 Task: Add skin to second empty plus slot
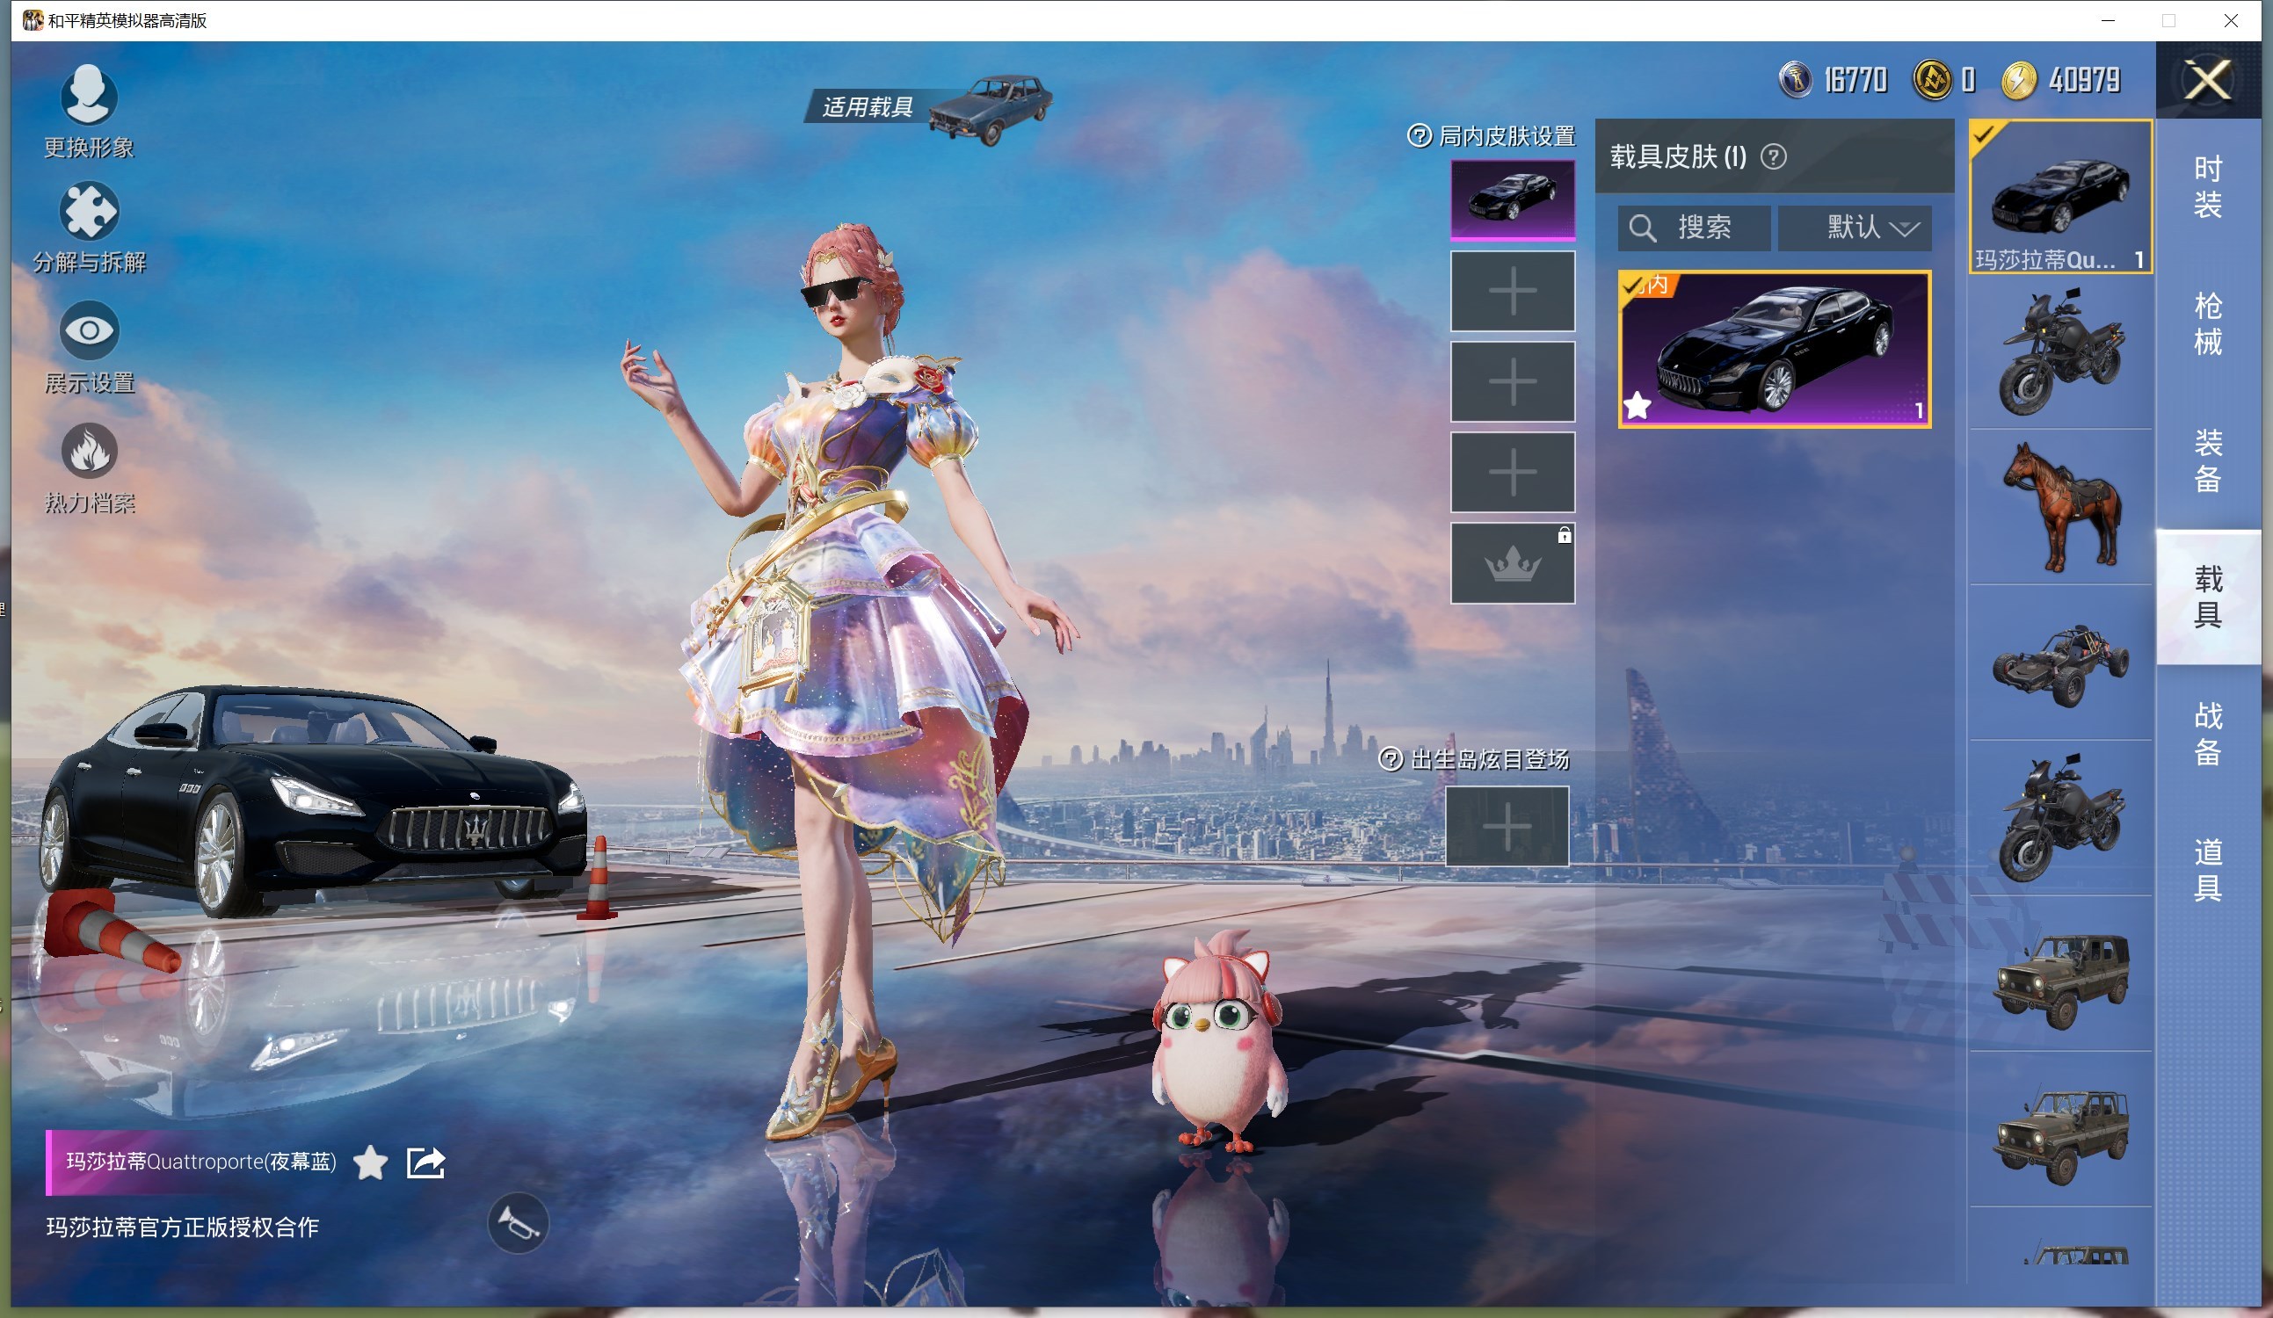[1513, 381]
